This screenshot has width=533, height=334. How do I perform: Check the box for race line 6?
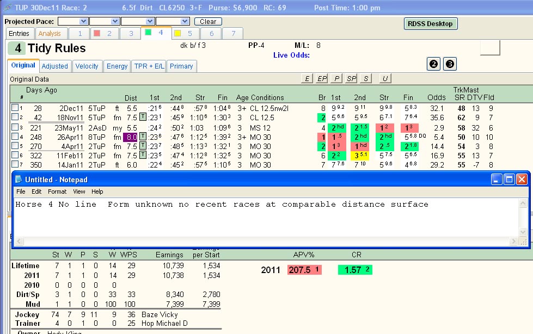pyautogui.click(x=15, y=154)
